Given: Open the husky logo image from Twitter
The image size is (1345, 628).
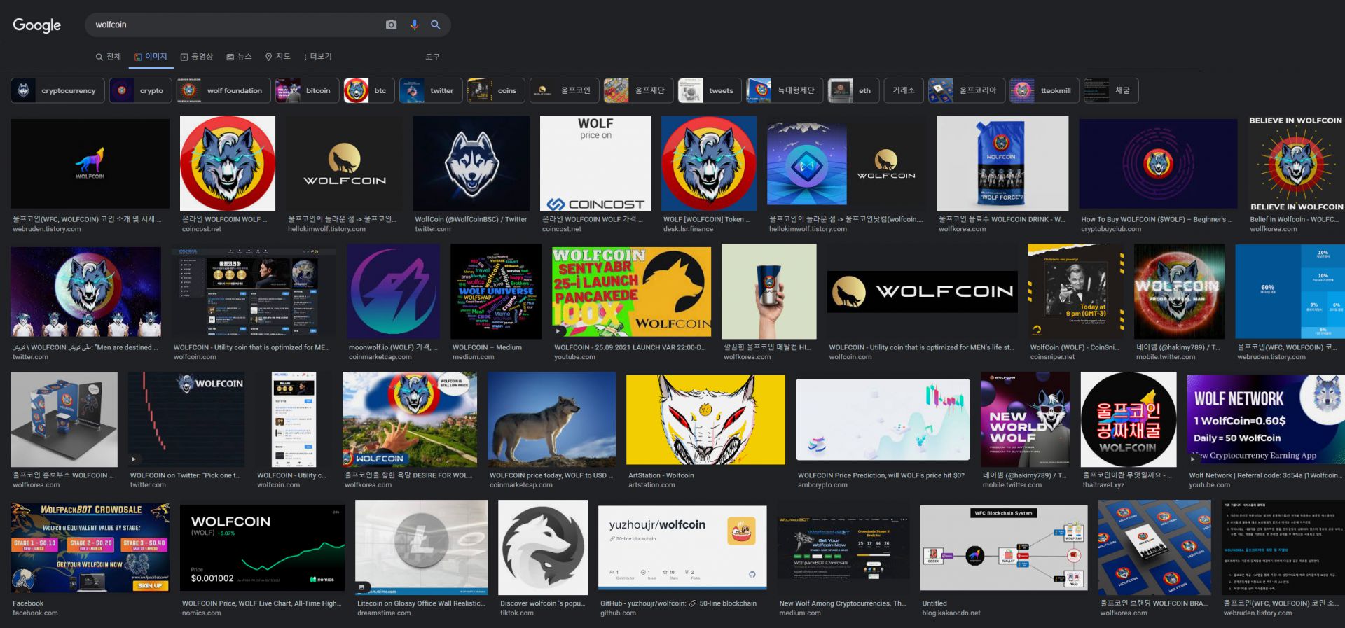Looking at the screenshot, I should [471, 163].
